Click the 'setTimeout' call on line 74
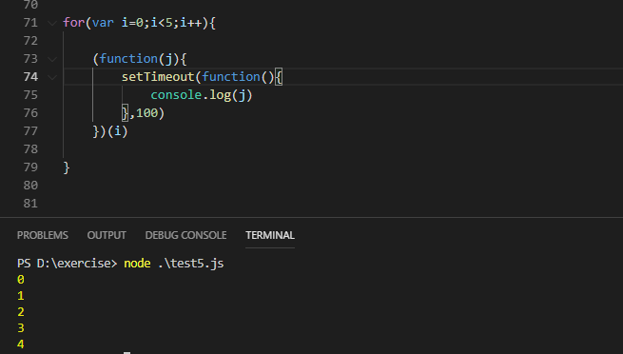 [x=158, y=77]
